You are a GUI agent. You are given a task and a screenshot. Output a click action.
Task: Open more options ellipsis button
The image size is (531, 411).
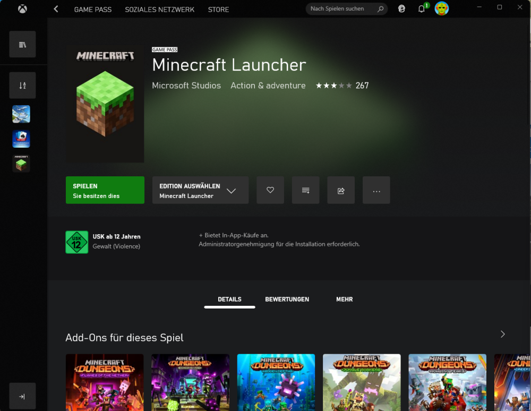tap(376, 190)
